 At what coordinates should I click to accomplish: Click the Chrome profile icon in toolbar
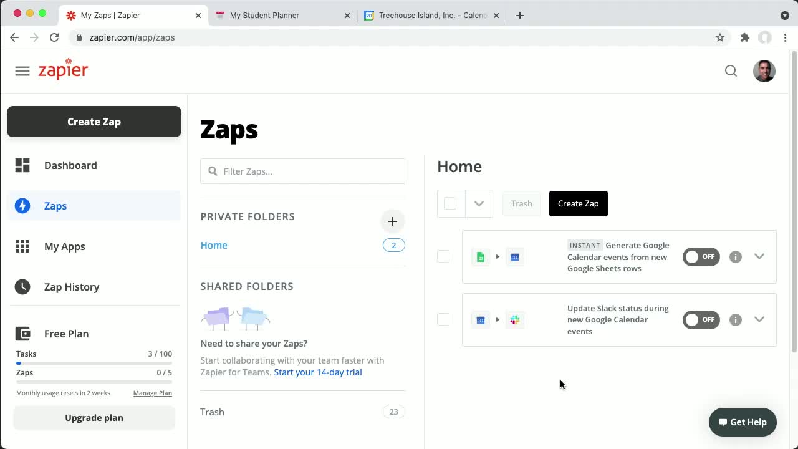click(765, 37)
